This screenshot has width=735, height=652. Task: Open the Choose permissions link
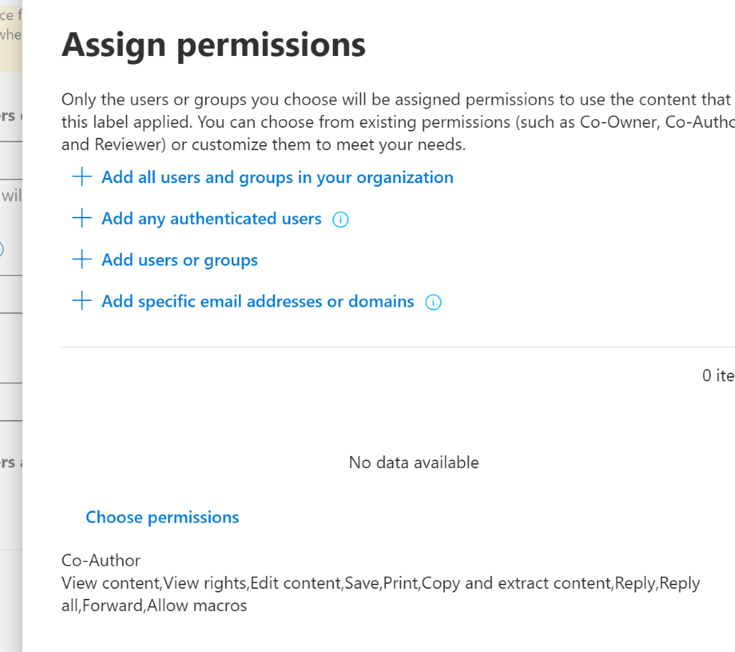pos(162,517)
